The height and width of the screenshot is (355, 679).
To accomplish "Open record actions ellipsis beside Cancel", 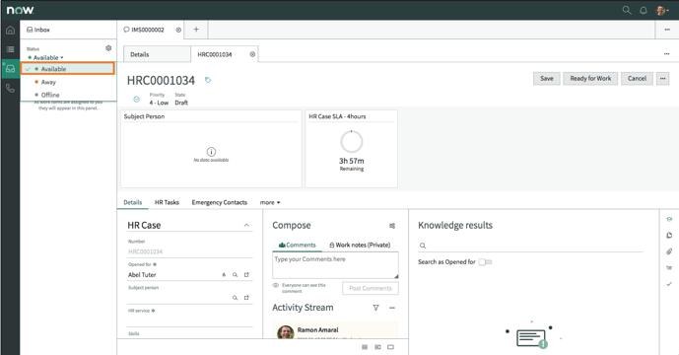I will [662, 79].
